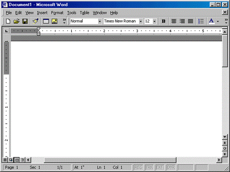Open the font color dropdown arrow

[x=218, y=21]
